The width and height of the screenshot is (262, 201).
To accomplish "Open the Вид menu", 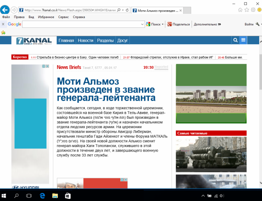I will 31,17.
